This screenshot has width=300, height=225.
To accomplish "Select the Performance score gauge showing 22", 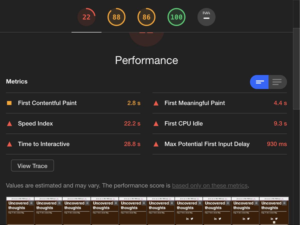I will pos(86,17).
